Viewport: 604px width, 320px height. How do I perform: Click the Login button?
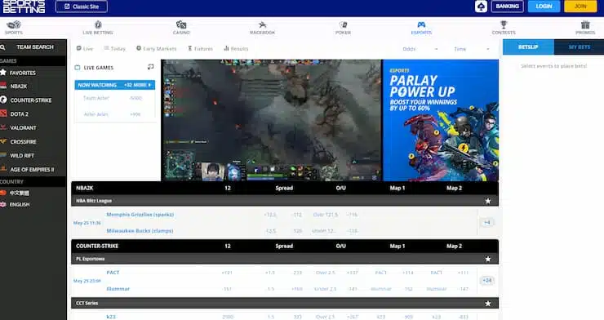click(544, 7)
